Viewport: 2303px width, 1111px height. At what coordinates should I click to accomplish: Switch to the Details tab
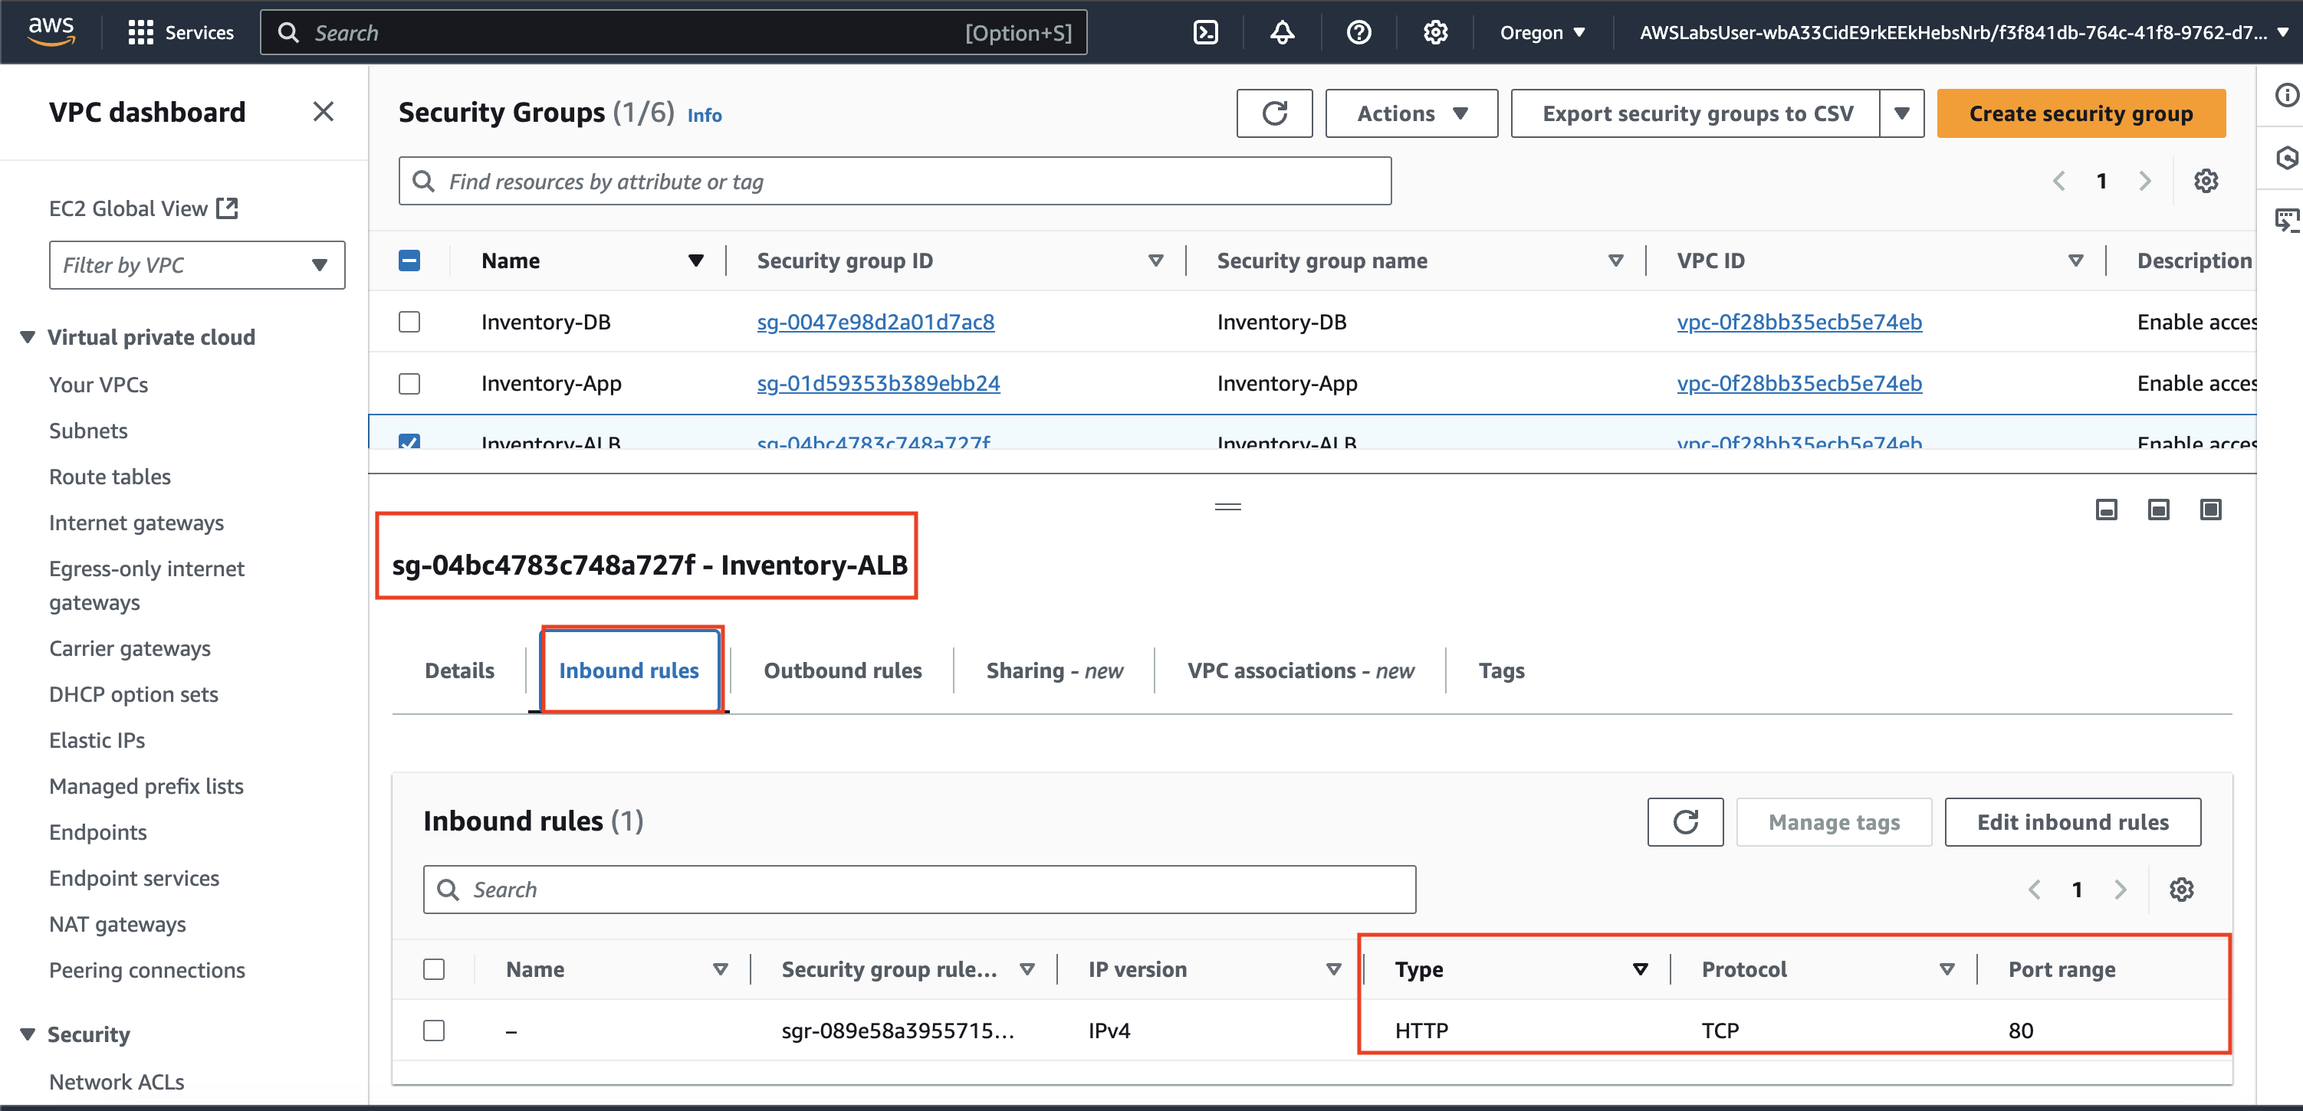[x=459, y=670]
